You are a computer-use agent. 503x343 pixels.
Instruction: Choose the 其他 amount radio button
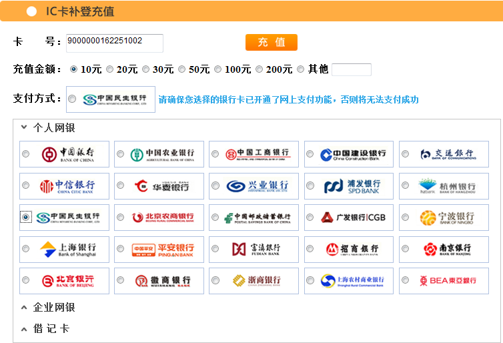(301, 69)
